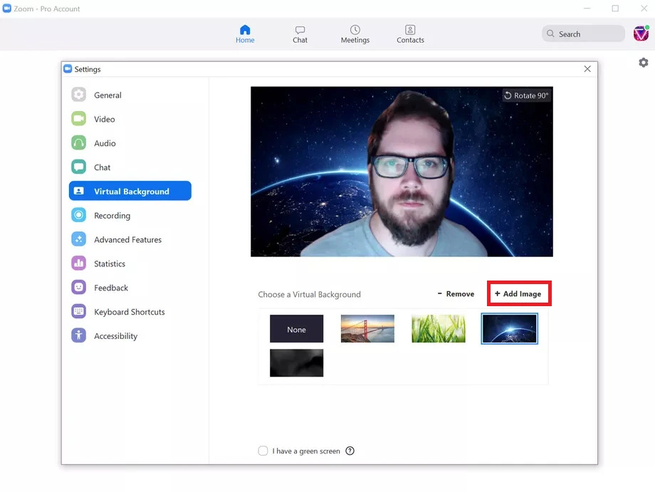Select the Accessibility settings icon
Viewport: 655px width, 492px height.
tap(78, 335)
